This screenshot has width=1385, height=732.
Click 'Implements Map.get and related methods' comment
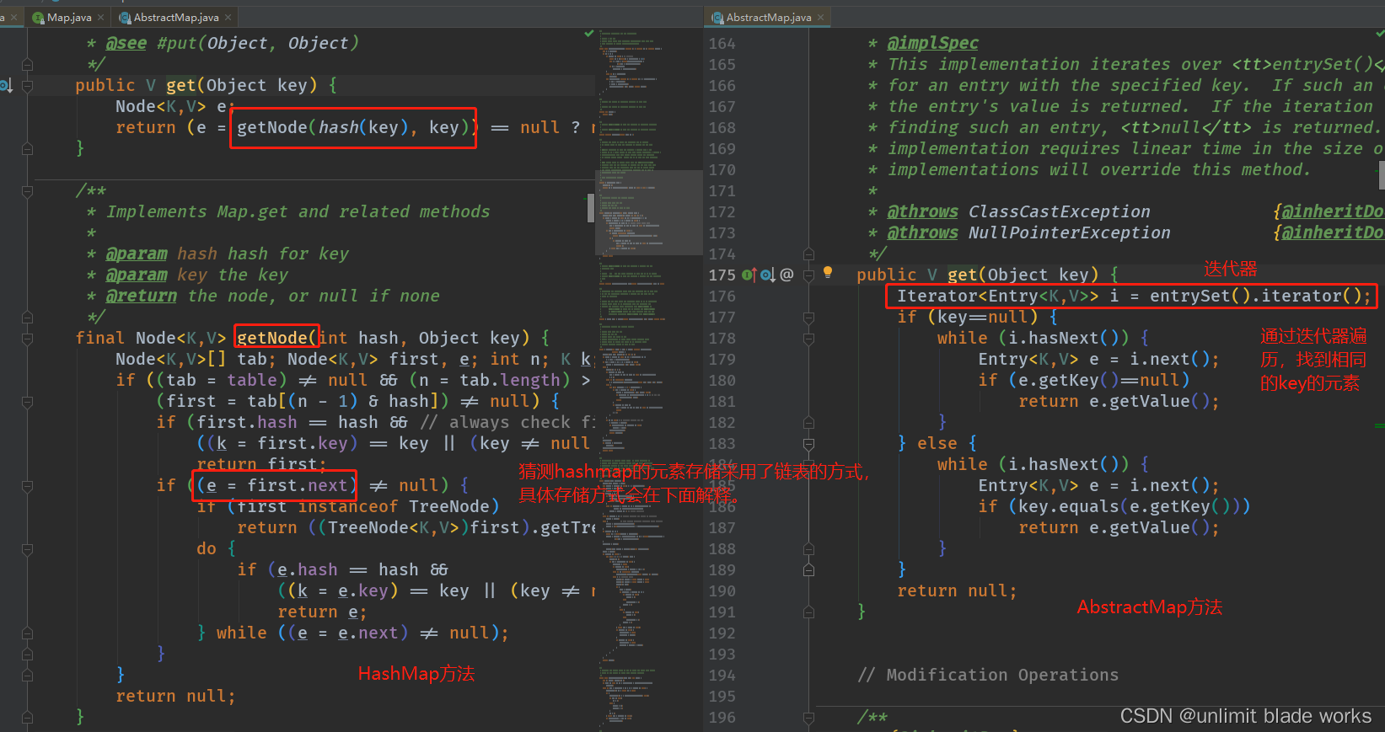(x=298, y=211)
